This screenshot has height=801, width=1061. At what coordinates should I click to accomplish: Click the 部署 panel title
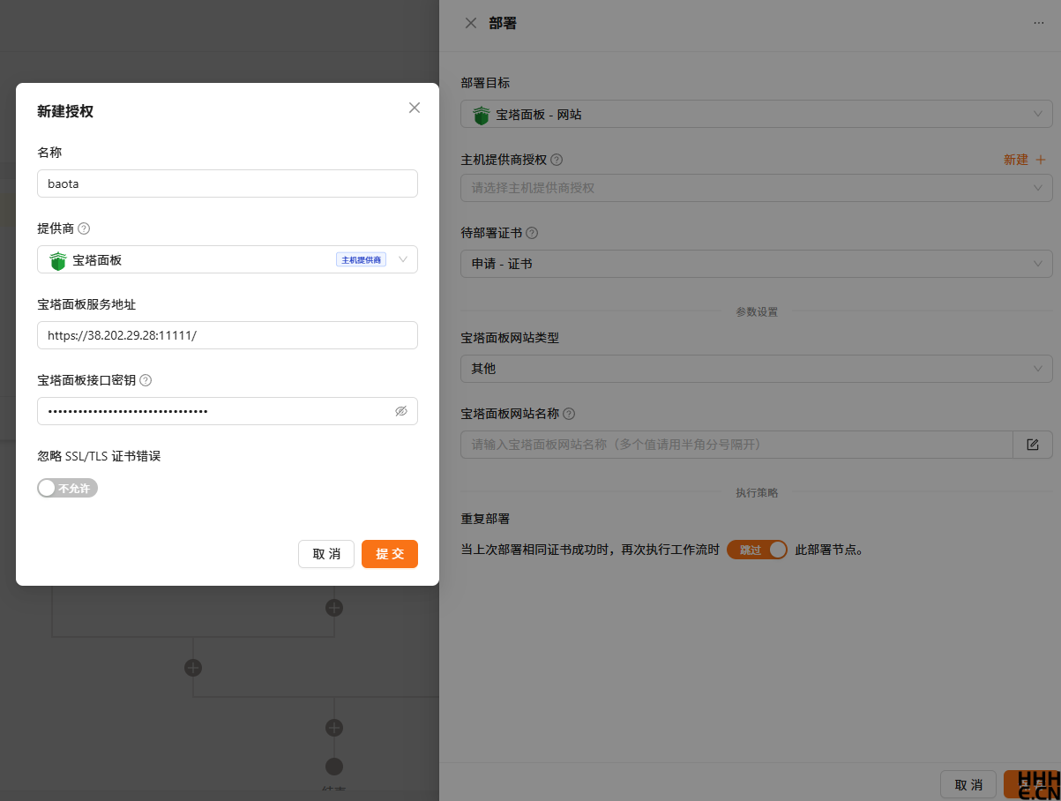(x=503, y=23)
